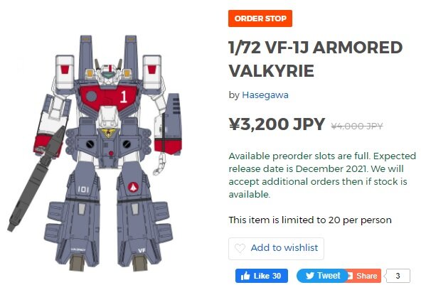The height and width of the screenshot is (290, 426).
Task: Click the Twitter bird icon
Action: [310, 276]
